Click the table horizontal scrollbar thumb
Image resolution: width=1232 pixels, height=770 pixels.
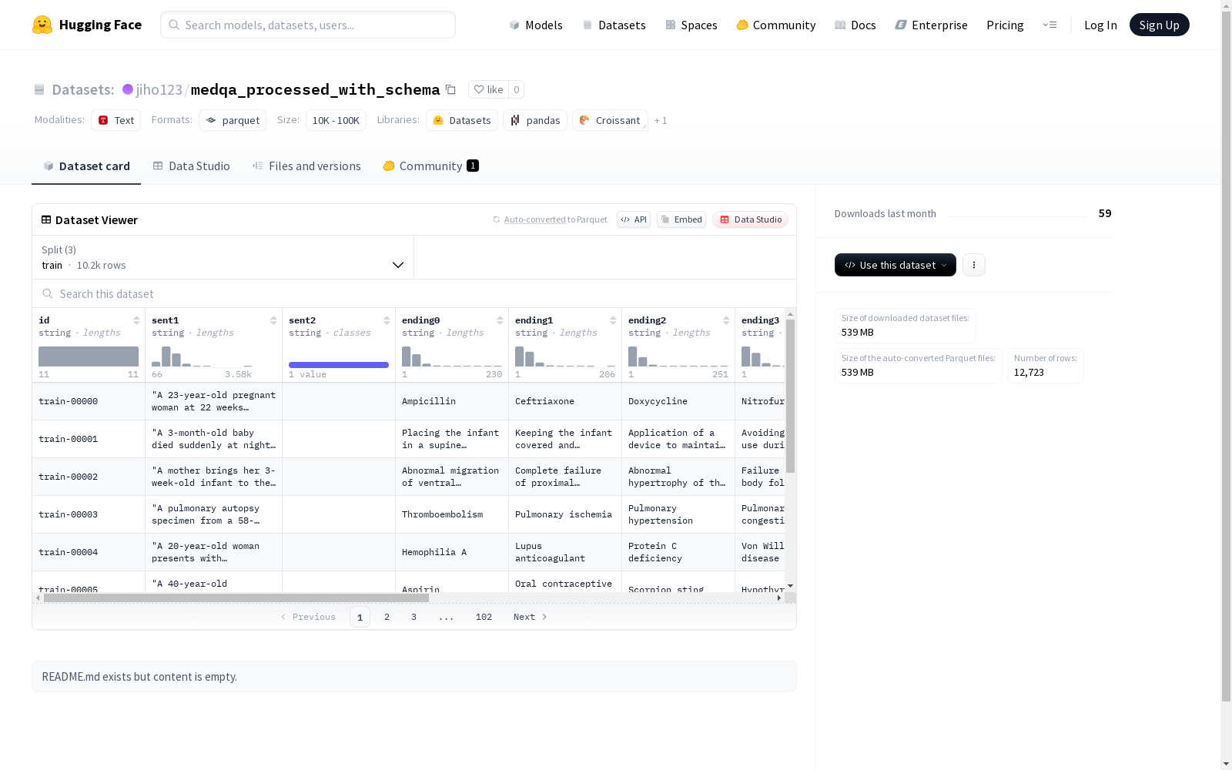point(236,598)
